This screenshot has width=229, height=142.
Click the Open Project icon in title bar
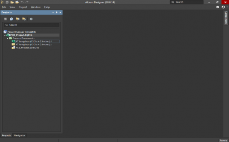tap(17, 2)
